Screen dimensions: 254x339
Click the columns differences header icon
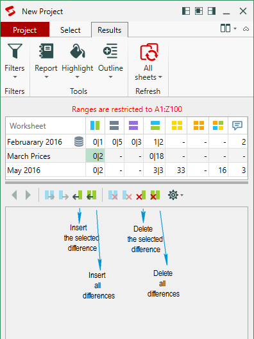pos(95,125)
